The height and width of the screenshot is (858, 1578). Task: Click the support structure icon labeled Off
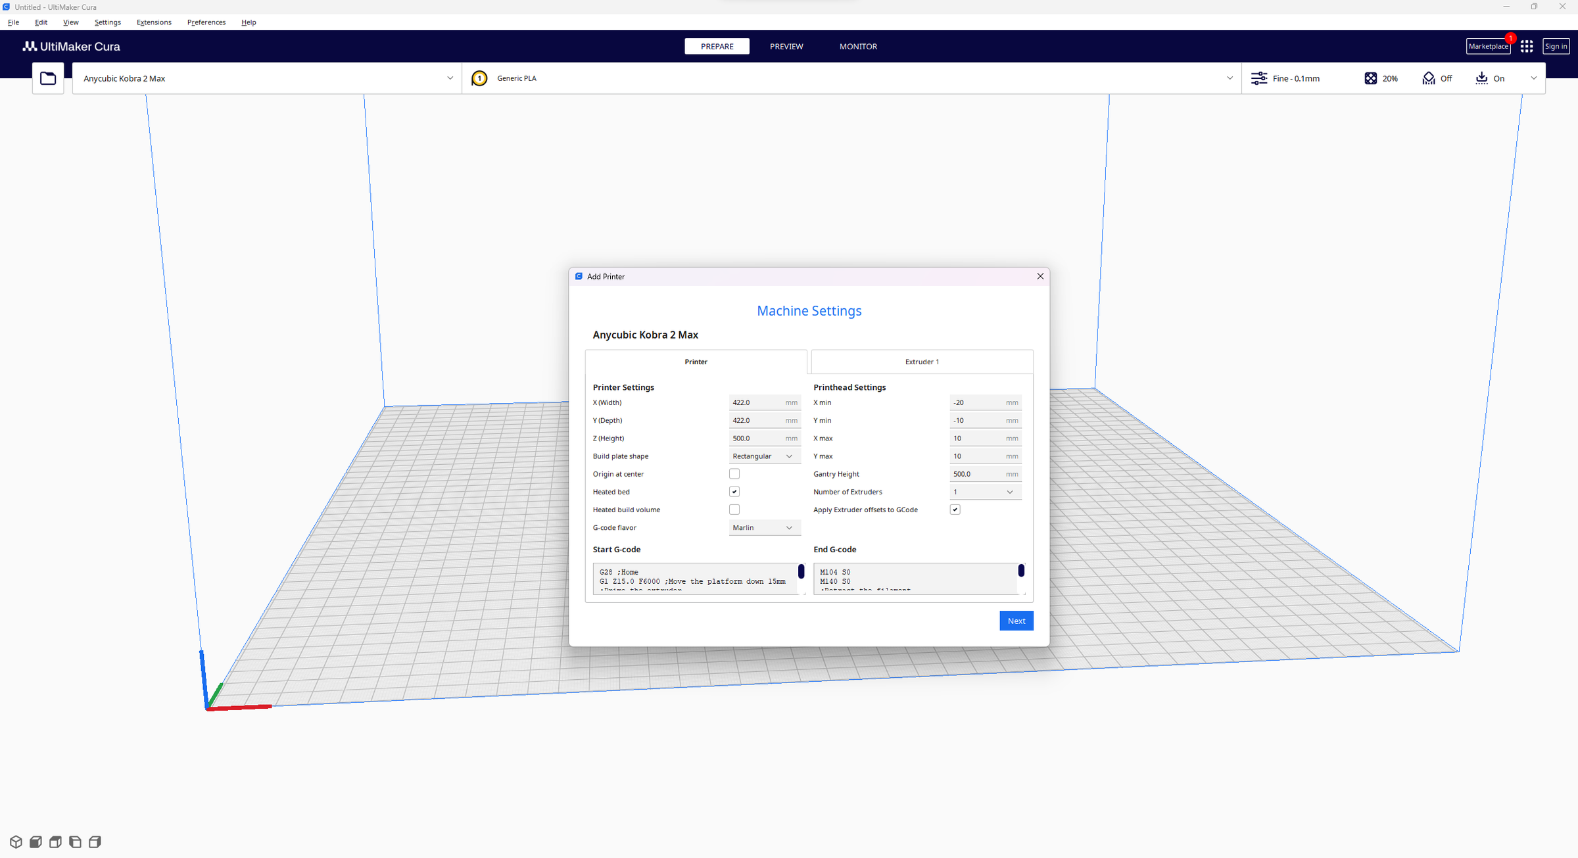pos(1427,78)
